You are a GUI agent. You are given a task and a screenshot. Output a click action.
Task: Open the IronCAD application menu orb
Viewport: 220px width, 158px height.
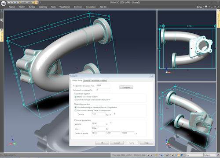point(3,4)
